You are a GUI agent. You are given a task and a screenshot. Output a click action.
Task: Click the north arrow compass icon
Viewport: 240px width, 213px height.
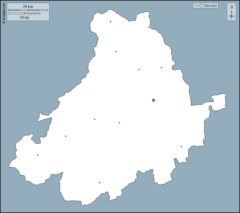pos(232,12)
